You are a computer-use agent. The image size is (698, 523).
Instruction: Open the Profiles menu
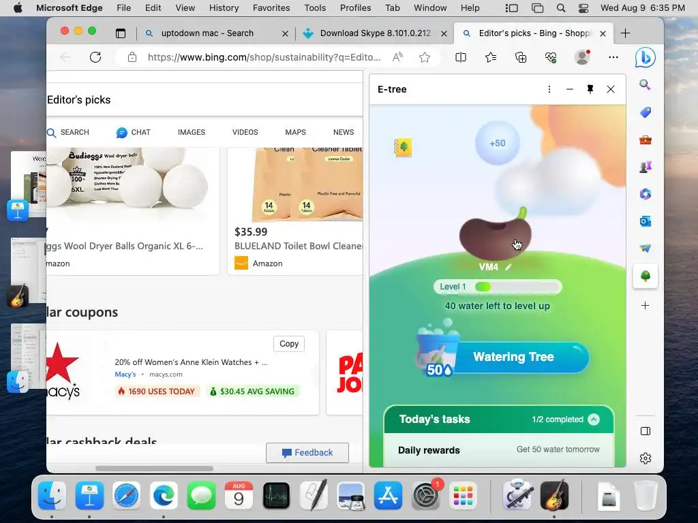coord(355,8)
